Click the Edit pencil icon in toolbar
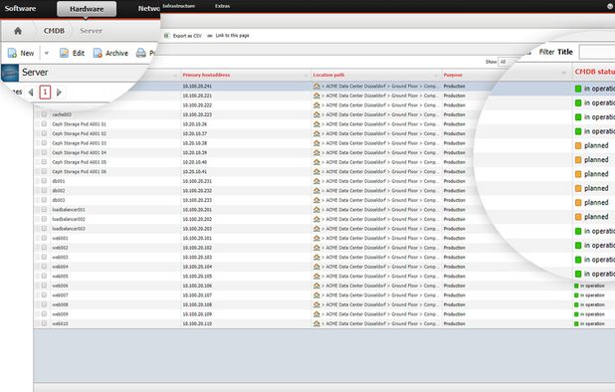Viewport: 615px width, 392px height. pos(64,53)
